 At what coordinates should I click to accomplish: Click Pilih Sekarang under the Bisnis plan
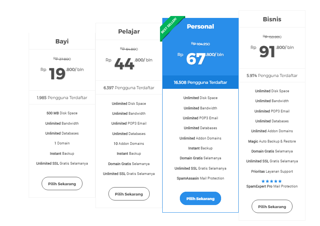(x=272, y=206)
